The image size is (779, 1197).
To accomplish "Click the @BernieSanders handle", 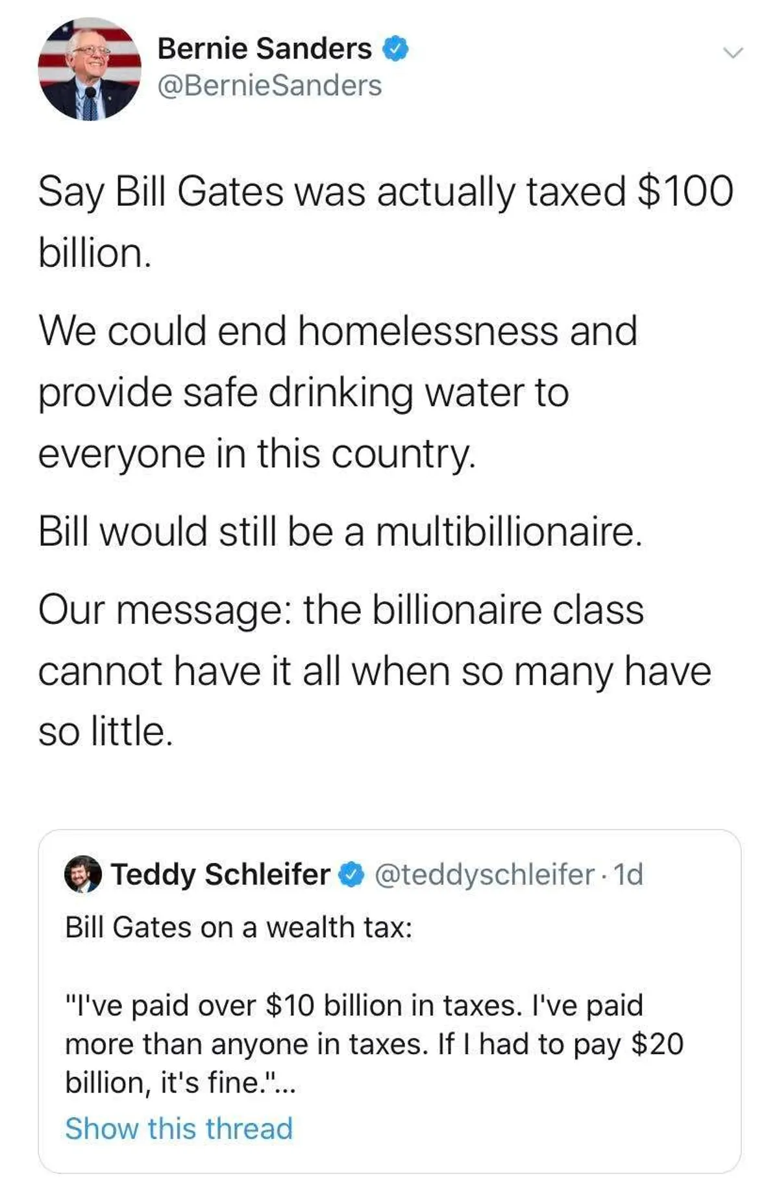I will coord(269,86).
